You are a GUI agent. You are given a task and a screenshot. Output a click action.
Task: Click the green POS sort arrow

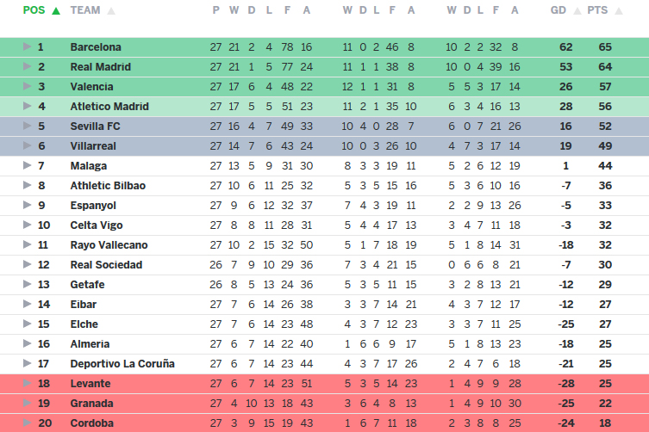pos(56,10)
